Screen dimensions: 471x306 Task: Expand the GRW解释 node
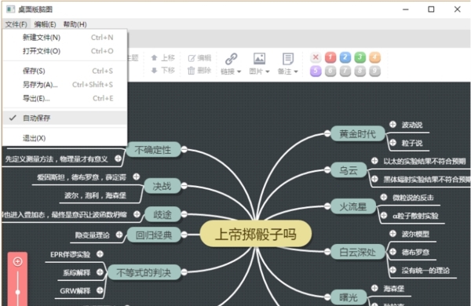[100, 290]
